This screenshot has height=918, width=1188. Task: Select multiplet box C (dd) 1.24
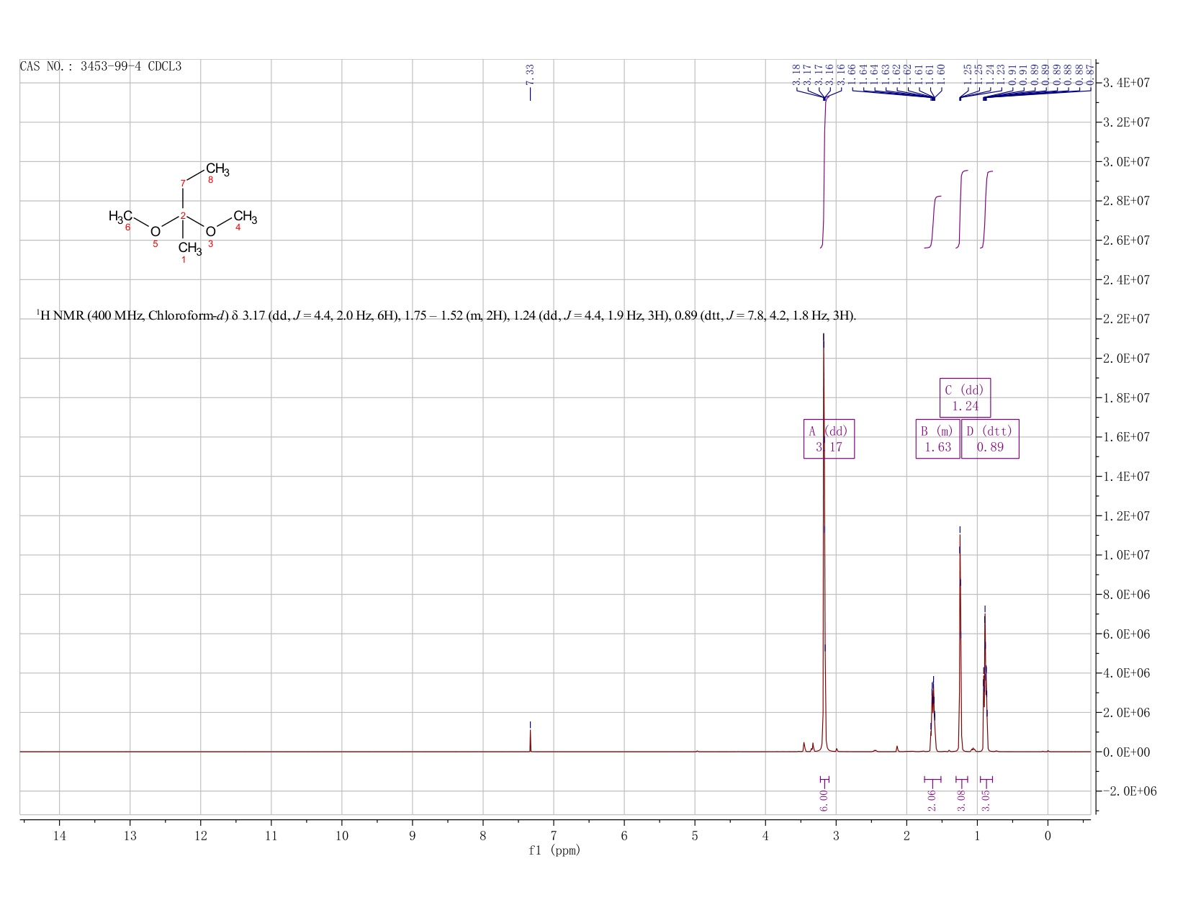(x=965, y=397)
